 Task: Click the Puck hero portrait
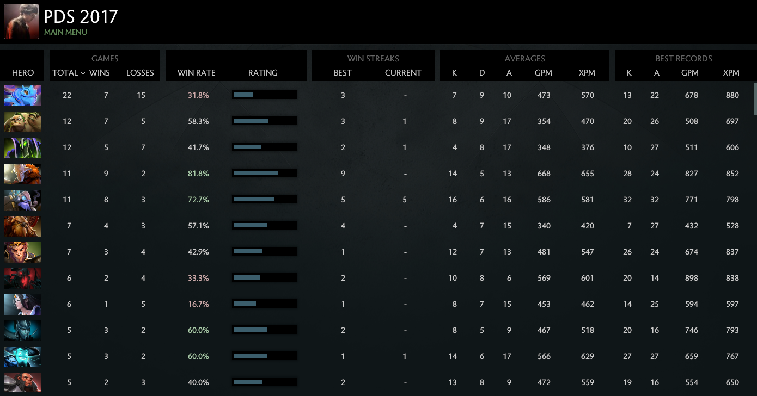pos(22,95)
